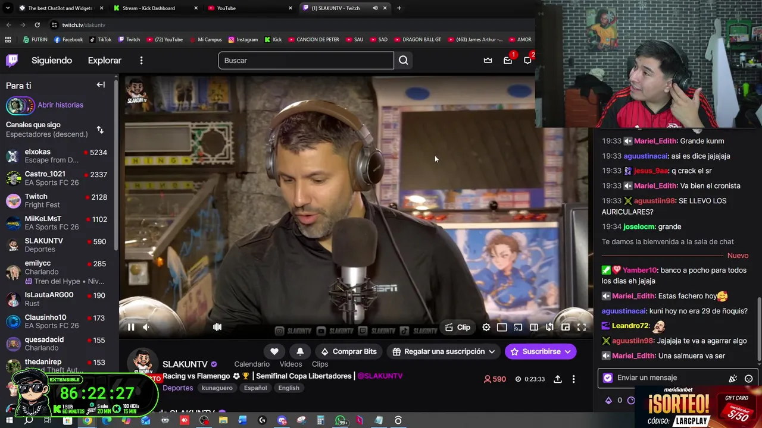Click the search magnifier button
Screen dimensions: 762x428
403,60
